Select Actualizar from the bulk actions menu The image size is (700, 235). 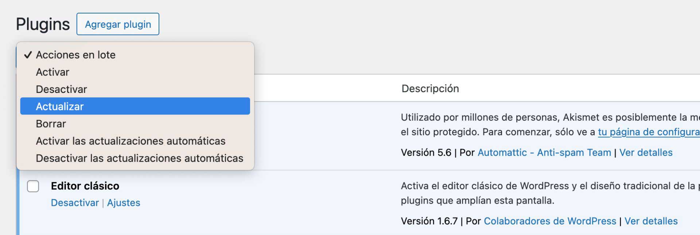click(x=59, y=106)
